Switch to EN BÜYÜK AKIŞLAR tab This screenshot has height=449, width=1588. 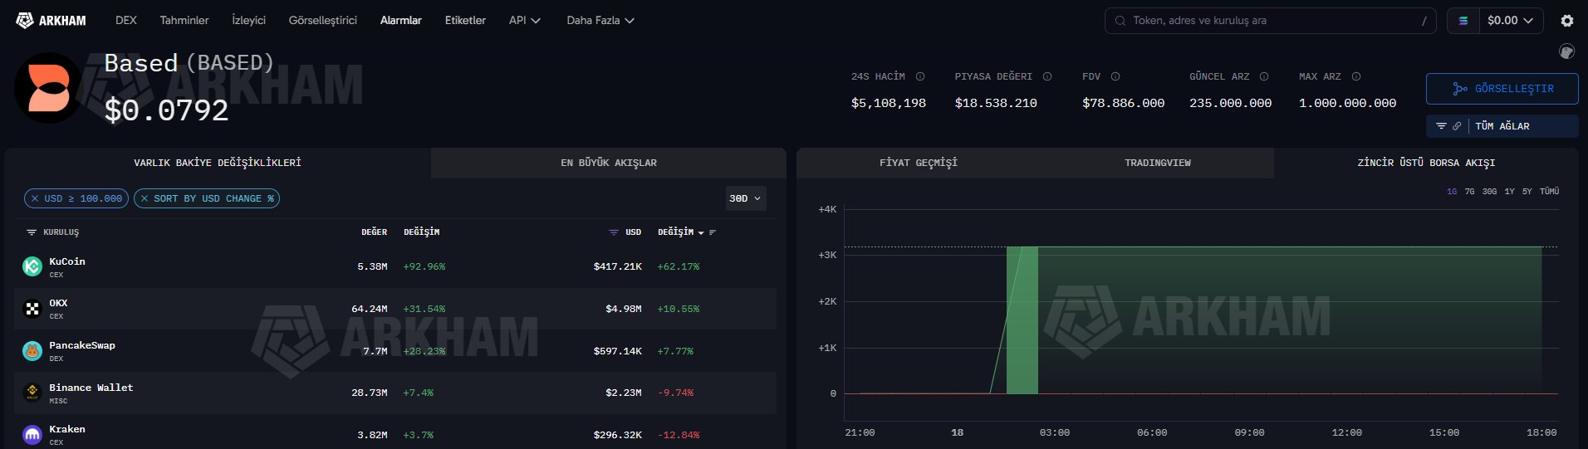point(609,163)
